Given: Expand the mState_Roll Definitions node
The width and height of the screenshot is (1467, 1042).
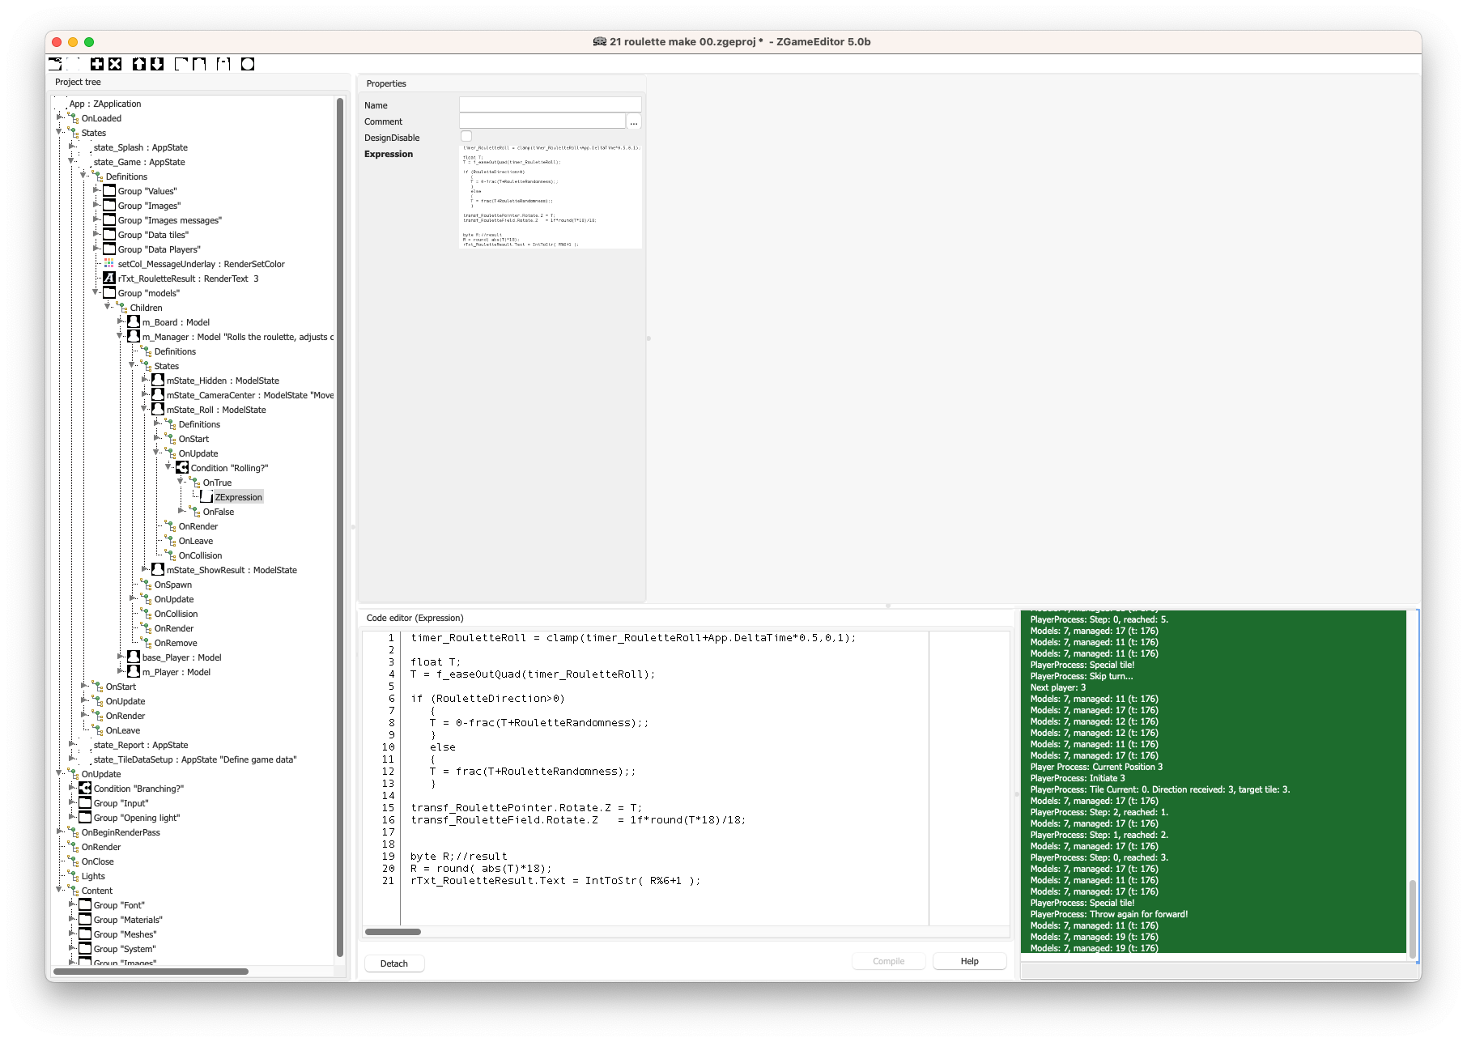Looking at the screenshot, I should click(156, 423).
